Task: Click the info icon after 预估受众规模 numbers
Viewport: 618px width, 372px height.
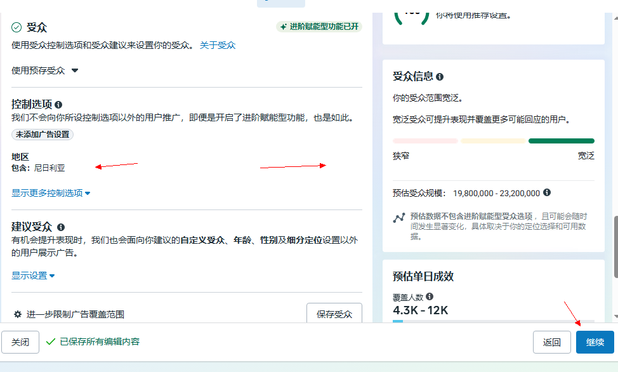Action: point(547,192)
